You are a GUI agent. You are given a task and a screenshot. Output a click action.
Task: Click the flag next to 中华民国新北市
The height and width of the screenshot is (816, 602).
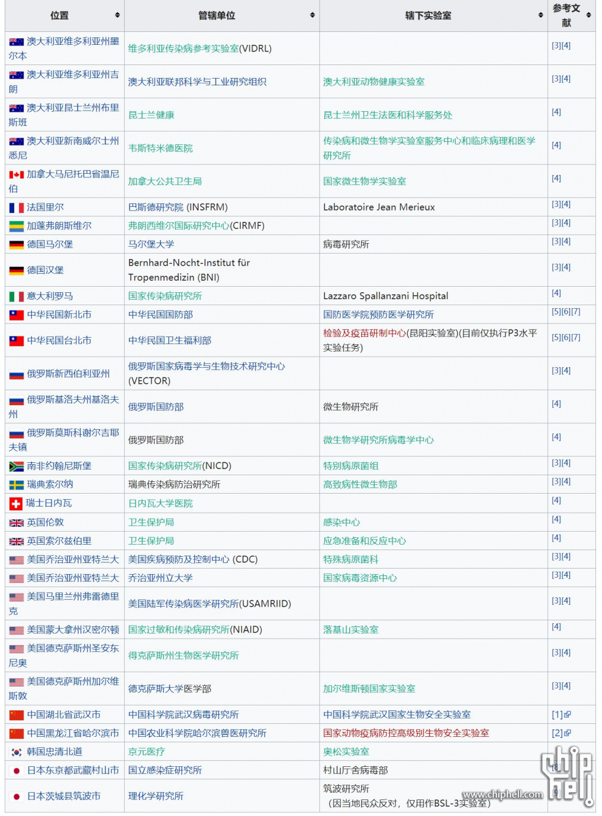pos(17,316)
